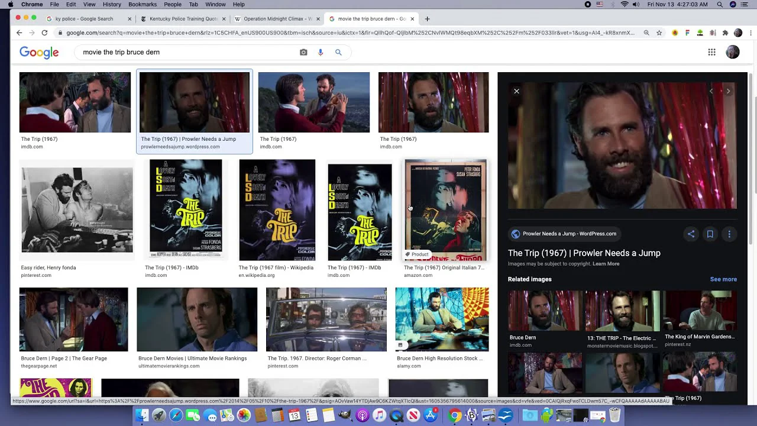The image size is (757, 426).
Task: Switch to Operation Midnight Climax tab
Action: click(277, 18)
